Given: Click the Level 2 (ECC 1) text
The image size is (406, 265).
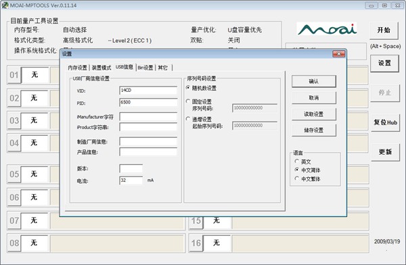Looking at the screenshot, I should click(130, 41).
